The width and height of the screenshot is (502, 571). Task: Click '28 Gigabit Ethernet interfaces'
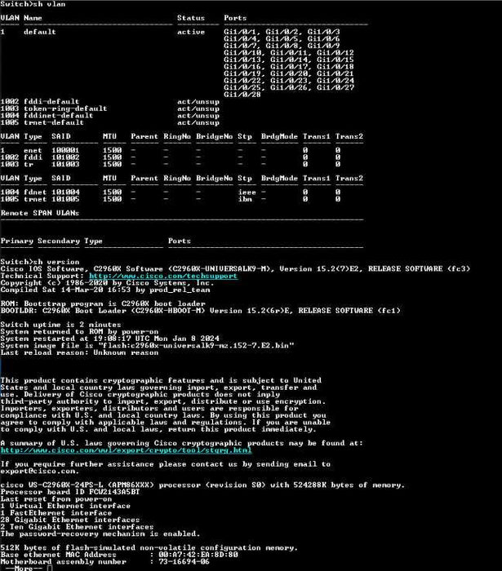pos(70,520)
